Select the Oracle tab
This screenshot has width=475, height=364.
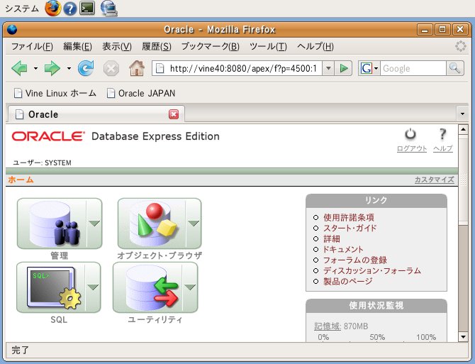[x=96, y=114]
